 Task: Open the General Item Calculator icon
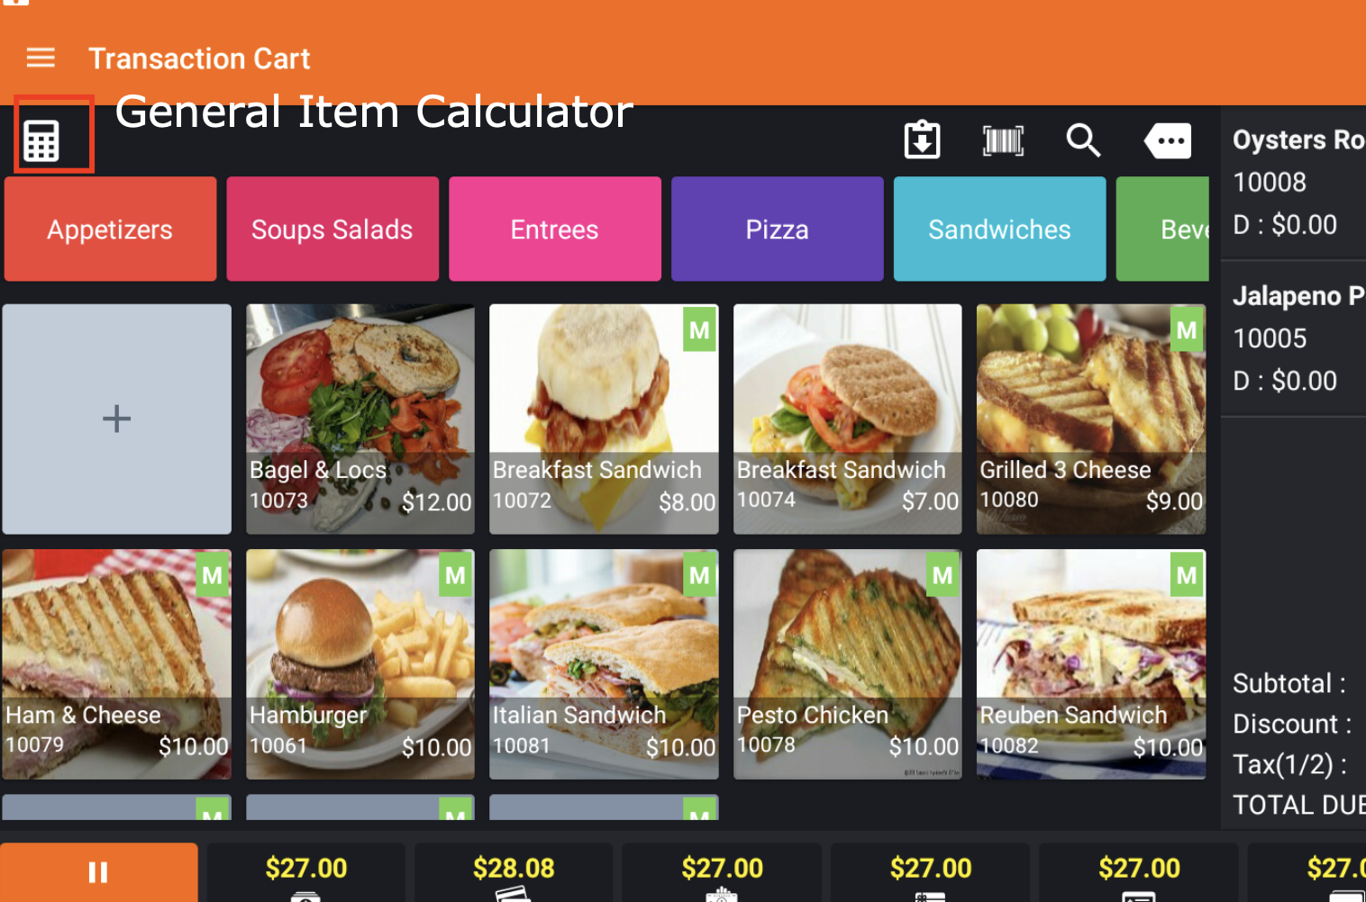coord(41,141)
